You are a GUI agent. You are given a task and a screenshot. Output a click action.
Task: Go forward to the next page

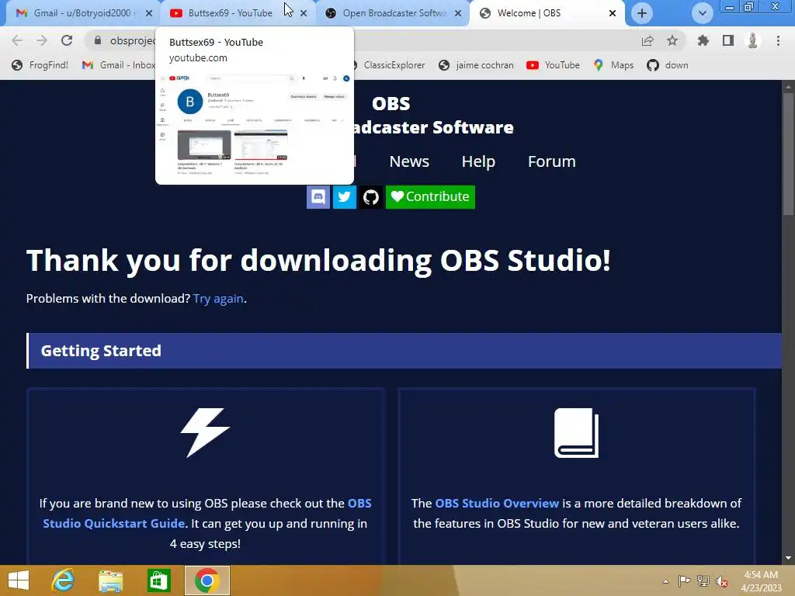tap(42, 40)
